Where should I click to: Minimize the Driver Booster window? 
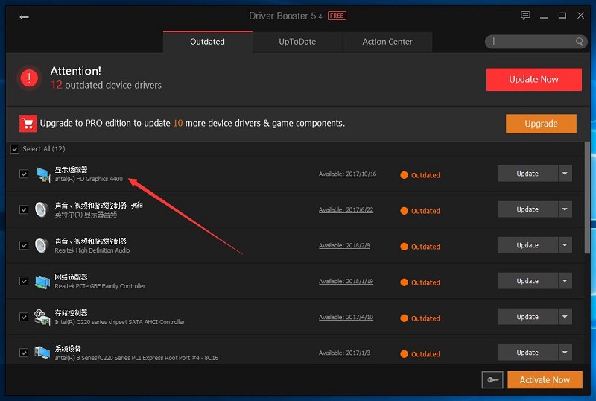(544, 16)
